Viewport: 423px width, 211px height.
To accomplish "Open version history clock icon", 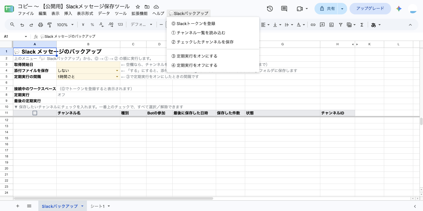I will tap(270, 9).
